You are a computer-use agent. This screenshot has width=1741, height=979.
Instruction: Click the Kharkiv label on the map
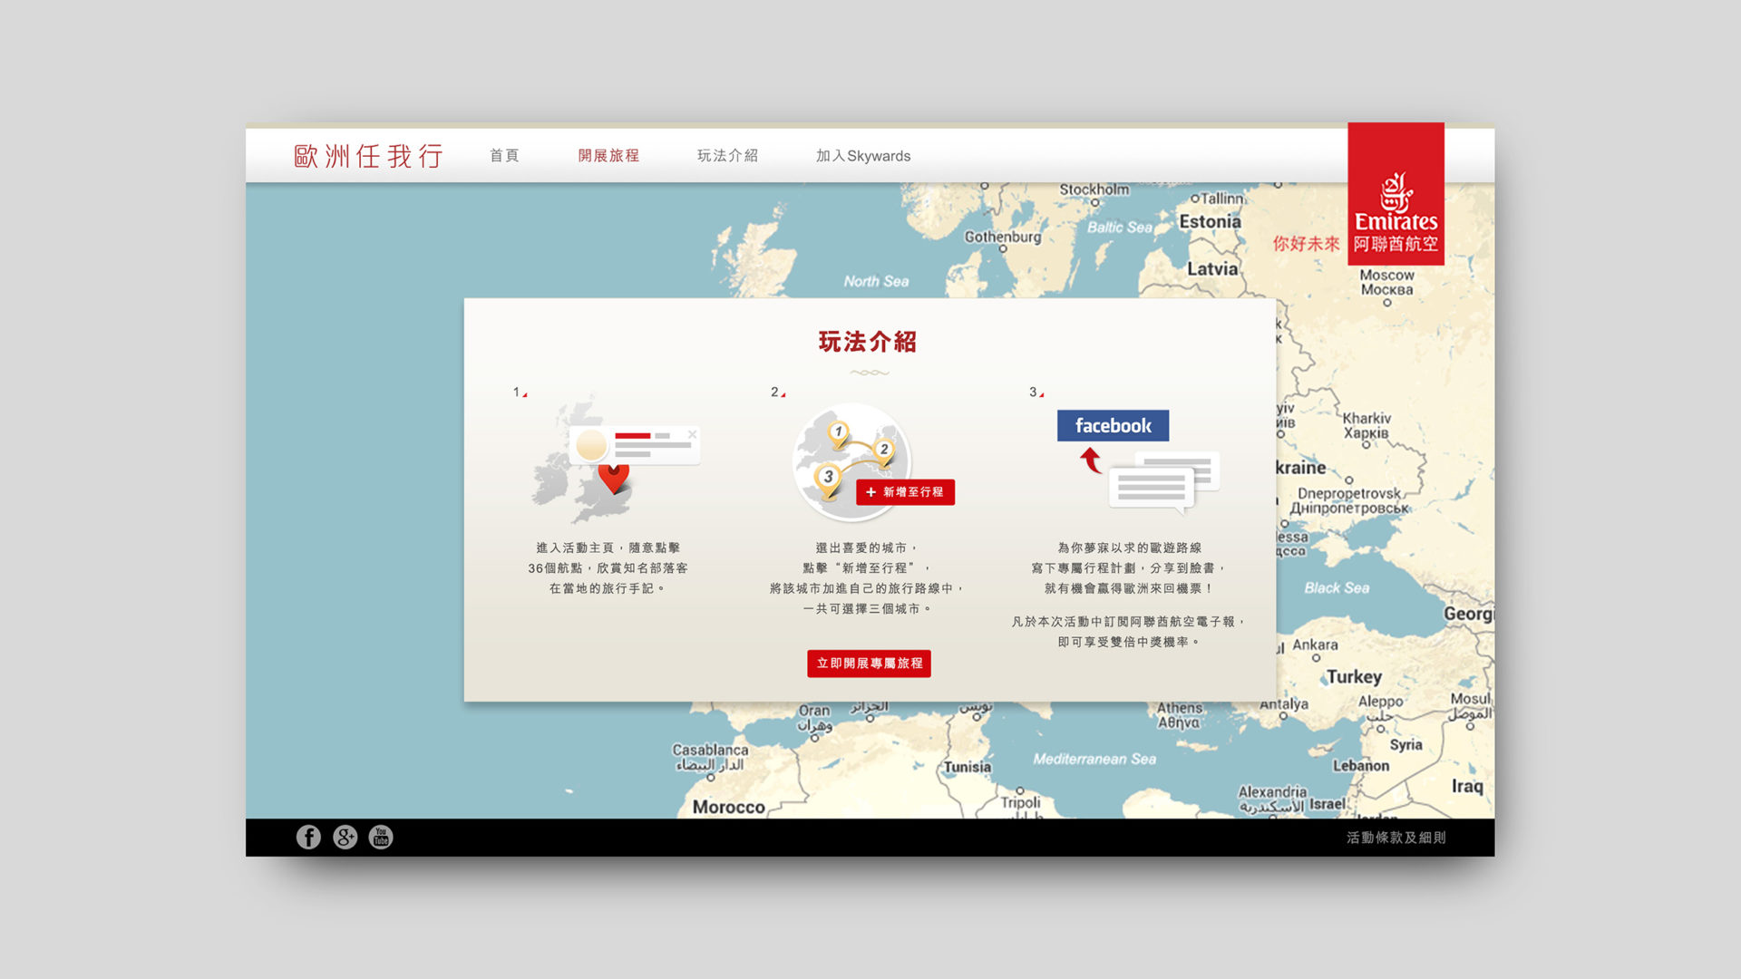click(1367, 418)
